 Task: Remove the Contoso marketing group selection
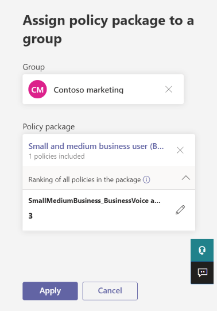[x=169, y=90]
